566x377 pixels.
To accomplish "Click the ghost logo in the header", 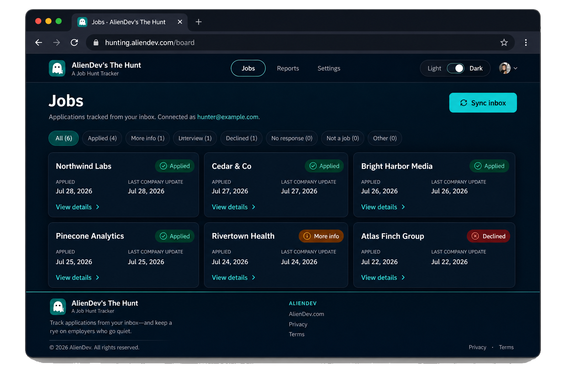I will 57,68.
